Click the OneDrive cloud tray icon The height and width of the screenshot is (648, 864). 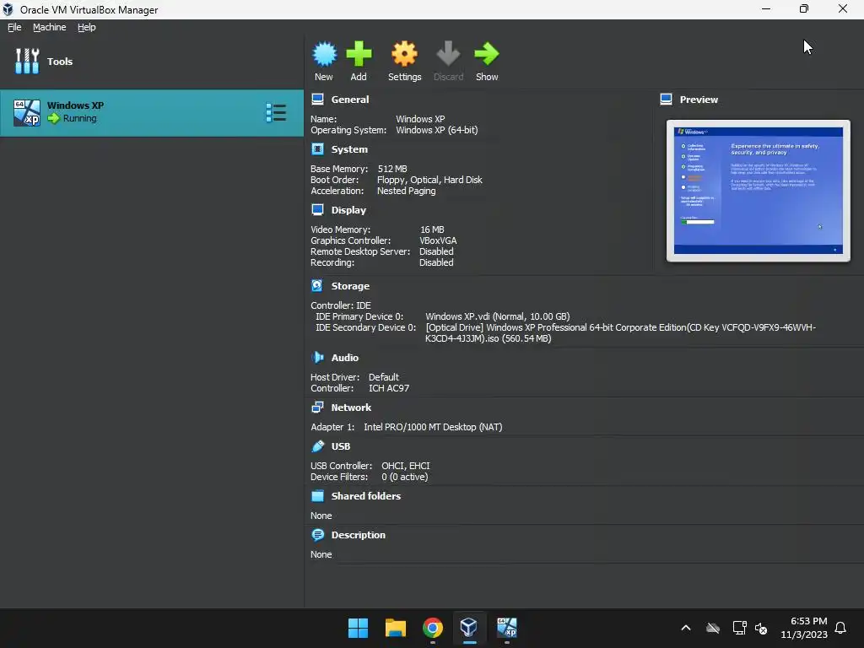point(713,628)
